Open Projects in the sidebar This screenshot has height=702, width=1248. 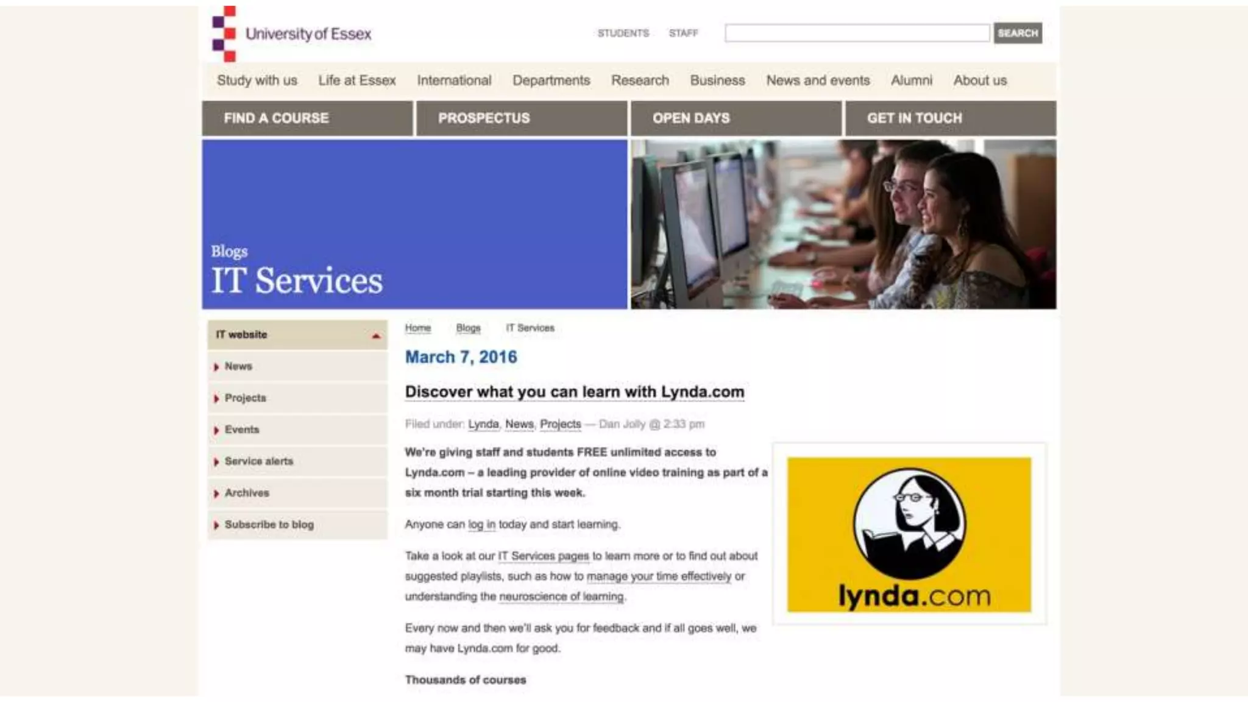(x=297, y=398)
